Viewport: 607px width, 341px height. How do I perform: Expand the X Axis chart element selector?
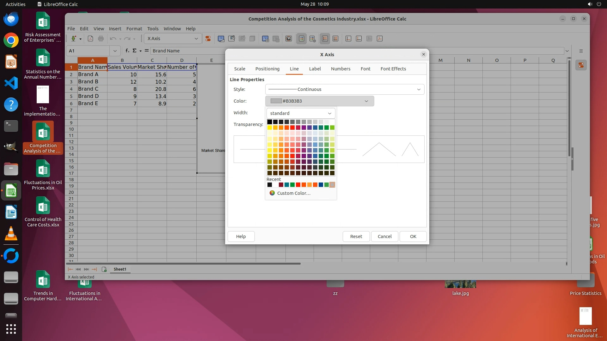173,39
